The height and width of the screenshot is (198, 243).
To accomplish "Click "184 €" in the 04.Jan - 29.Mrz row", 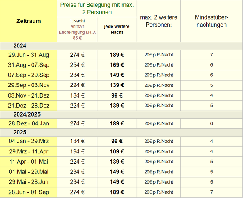I will pyautogui.click(x=77, y=141).
